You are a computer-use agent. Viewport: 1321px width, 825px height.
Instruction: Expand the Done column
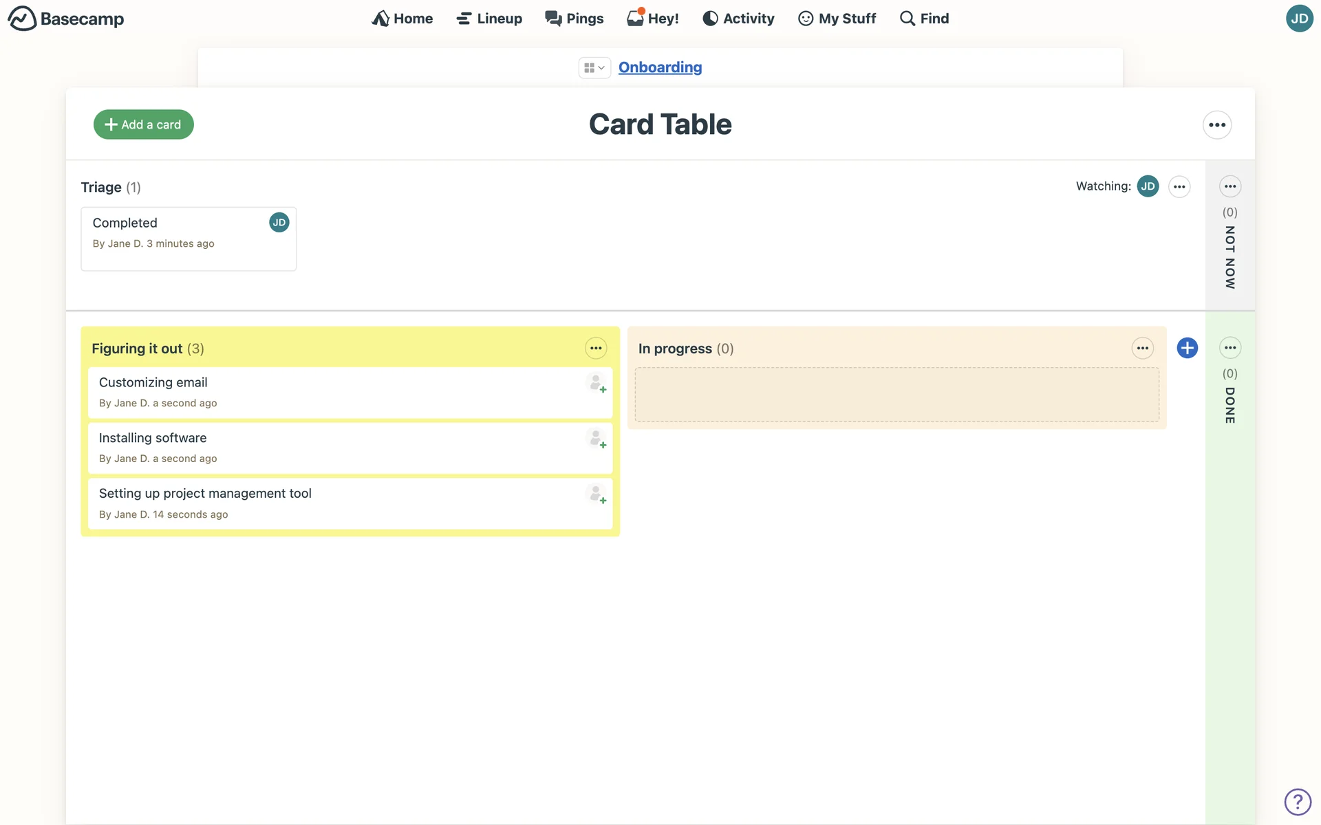[1229, 404]
